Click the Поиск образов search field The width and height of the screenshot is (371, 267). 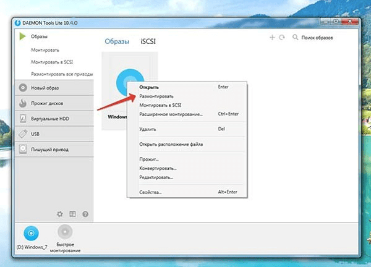[x=317, y=38]
